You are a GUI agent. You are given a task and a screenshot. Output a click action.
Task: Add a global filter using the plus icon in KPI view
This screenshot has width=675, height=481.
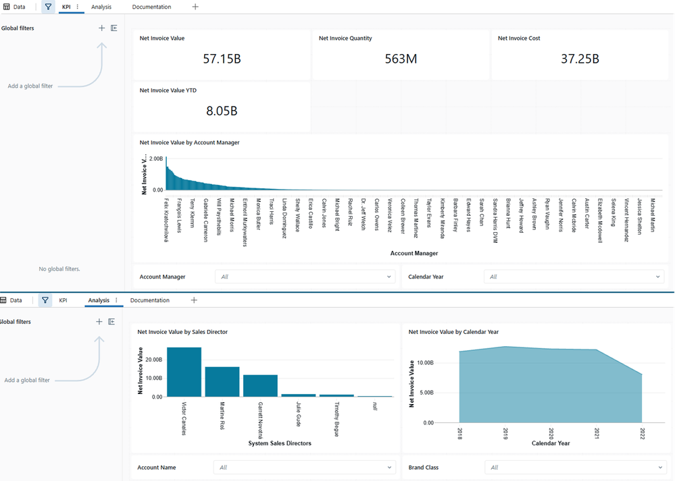click(101, 28)
